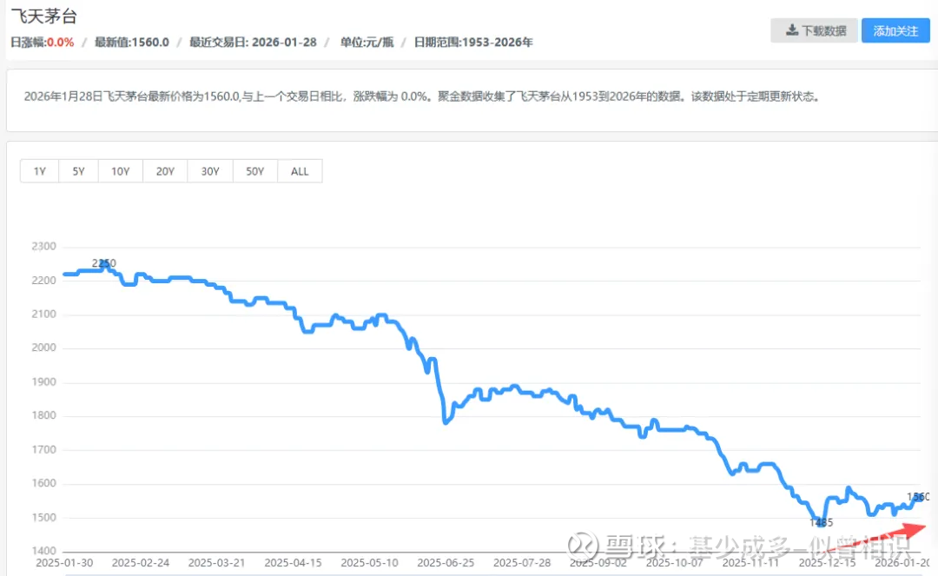Click the 1900 y-axis label
Screen dimensions: 938x576
coord(43,381)
